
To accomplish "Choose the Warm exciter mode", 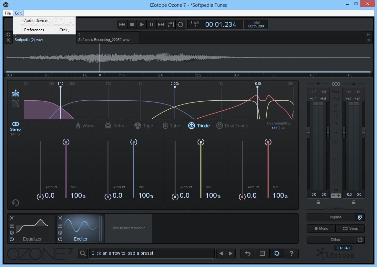I will [x=85, y=126].
